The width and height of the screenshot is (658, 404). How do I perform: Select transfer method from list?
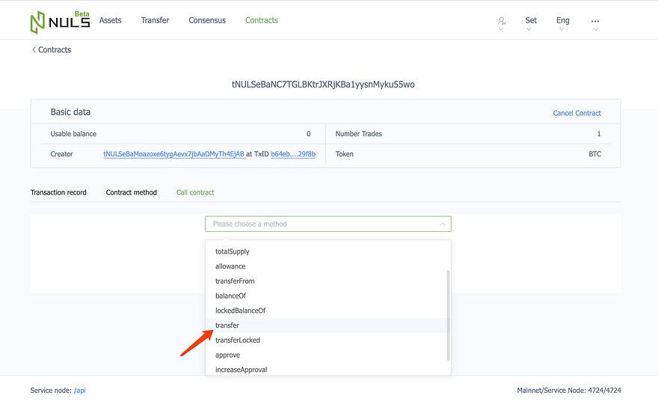tap(328, 325)
